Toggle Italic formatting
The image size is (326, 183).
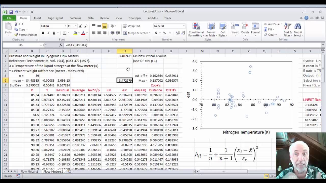pyautogui.click(x=48, y=33)
